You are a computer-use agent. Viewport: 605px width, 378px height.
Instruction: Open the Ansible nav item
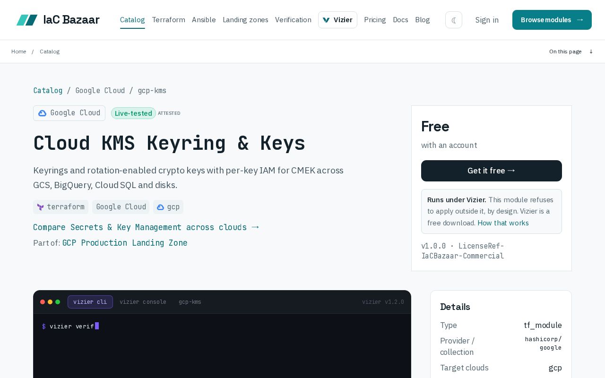(204, 20)
